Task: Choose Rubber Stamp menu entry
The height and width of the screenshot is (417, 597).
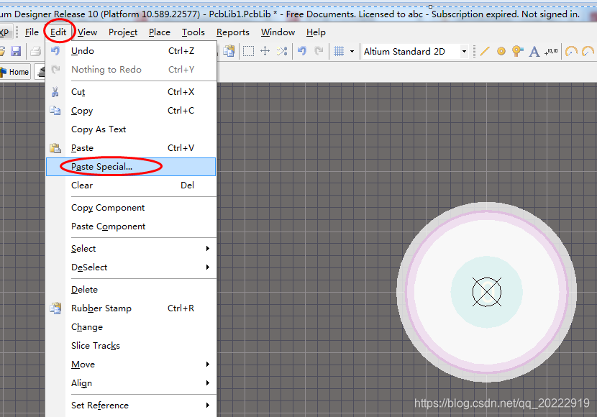Action: (132, 308)
